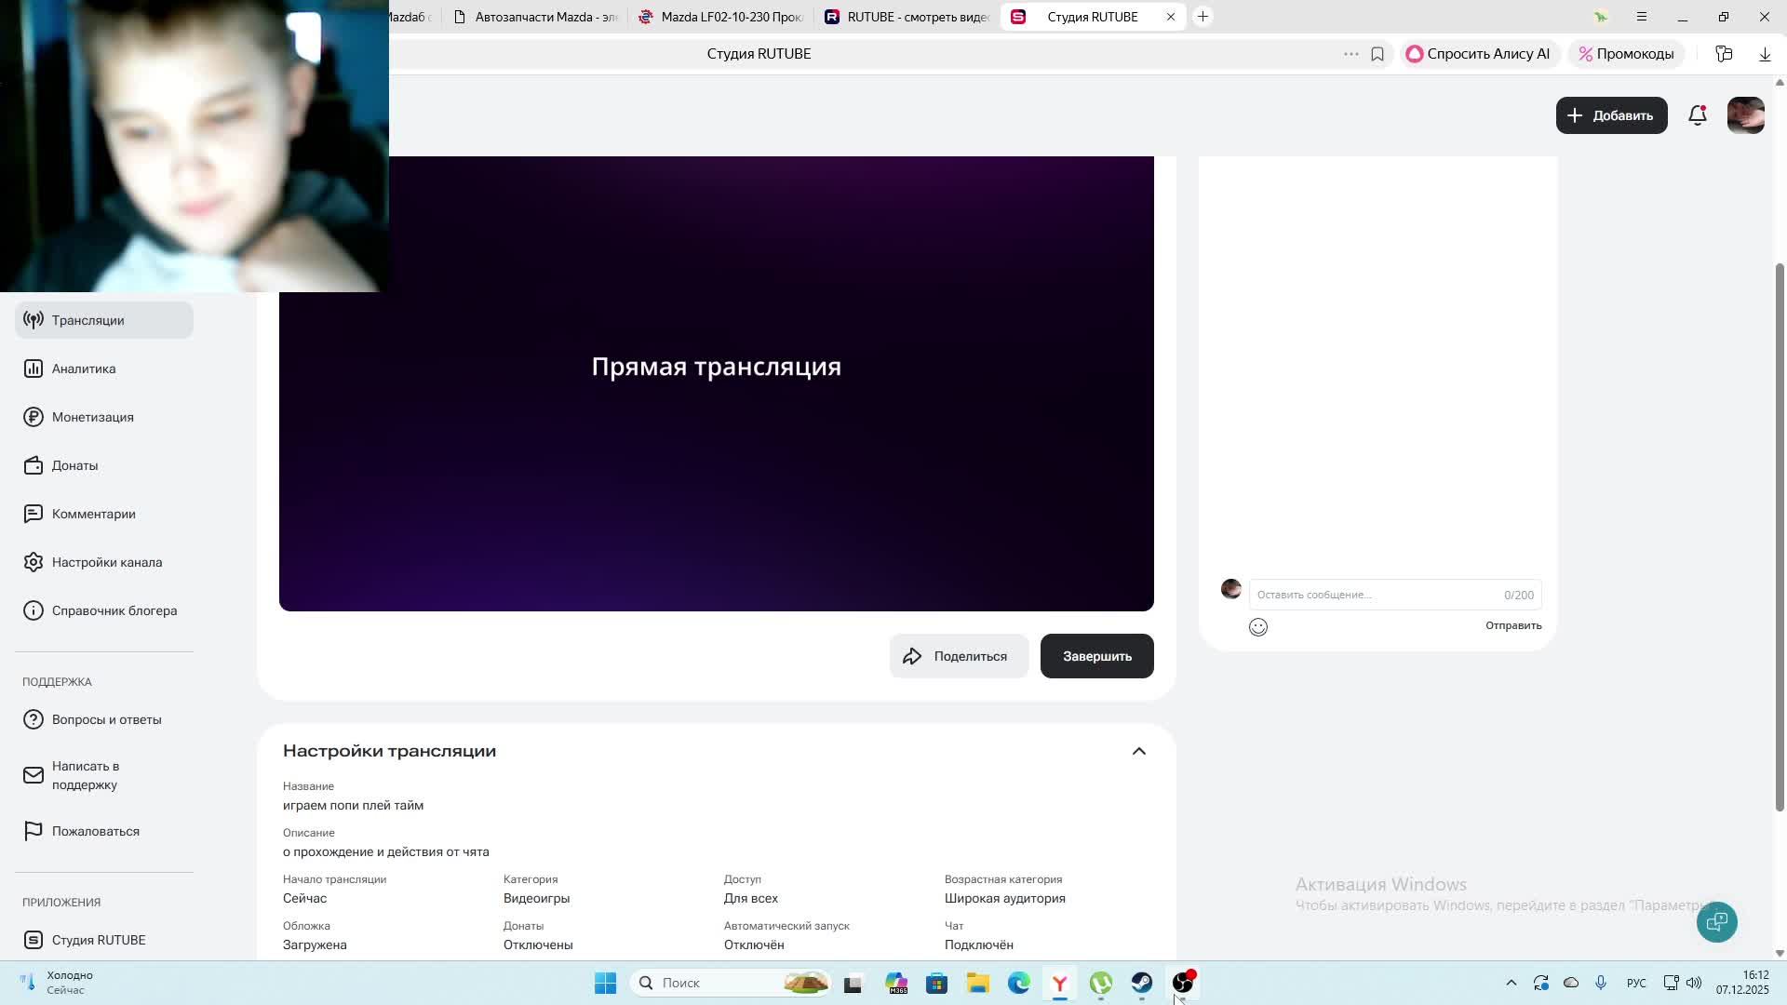Open Настройки канала
The width and height of the screenshot is (1787, 1005).
click(107, 561)
